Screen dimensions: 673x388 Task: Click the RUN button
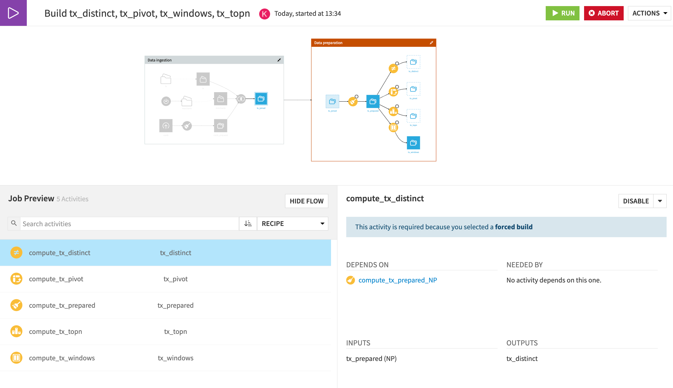[562, 13]
